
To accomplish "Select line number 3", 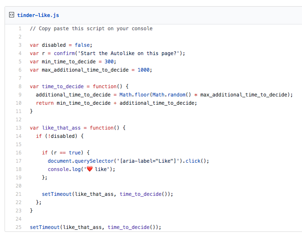I will 19,45.
